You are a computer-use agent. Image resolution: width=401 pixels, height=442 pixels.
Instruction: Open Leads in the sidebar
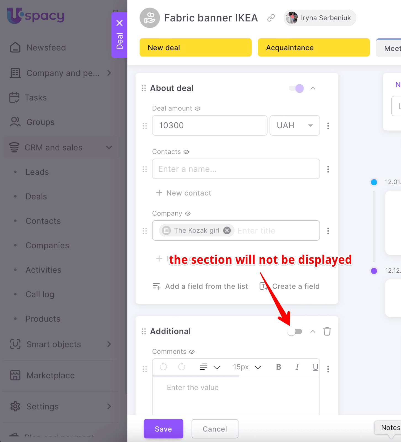(37, 172)
